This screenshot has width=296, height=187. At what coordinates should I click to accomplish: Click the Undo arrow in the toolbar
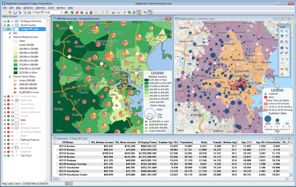pos(113,12)
